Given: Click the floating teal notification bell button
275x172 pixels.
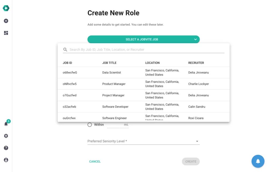Looking at the screenshot, I should 258,161.
